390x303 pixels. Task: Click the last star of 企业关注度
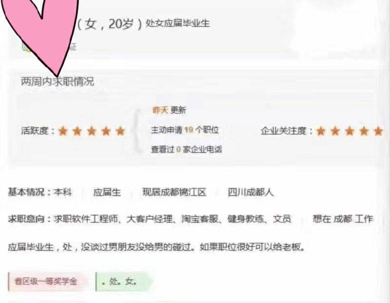(378, 131)
